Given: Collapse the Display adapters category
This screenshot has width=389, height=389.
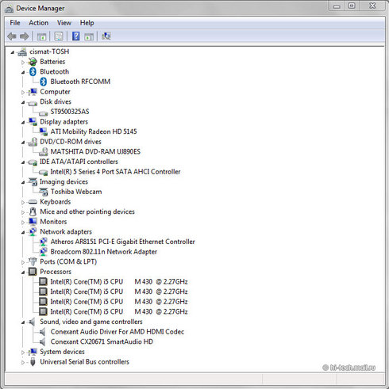Looking at the screenshot, I should tap(23, 122).
